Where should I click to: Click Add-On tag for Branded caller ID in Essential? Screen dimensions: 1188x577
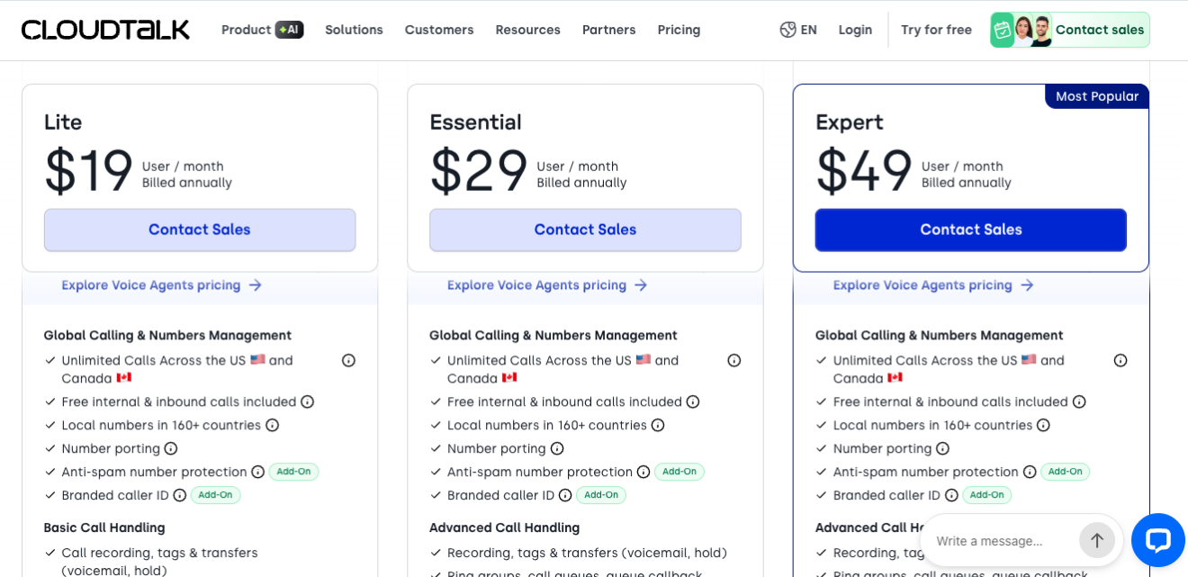click(600, 495)
